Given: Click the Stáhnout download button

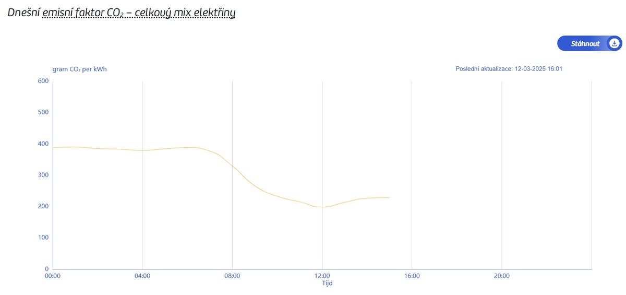Looking at the screenshot, I should pyautogui.click(x=589, y=43).
